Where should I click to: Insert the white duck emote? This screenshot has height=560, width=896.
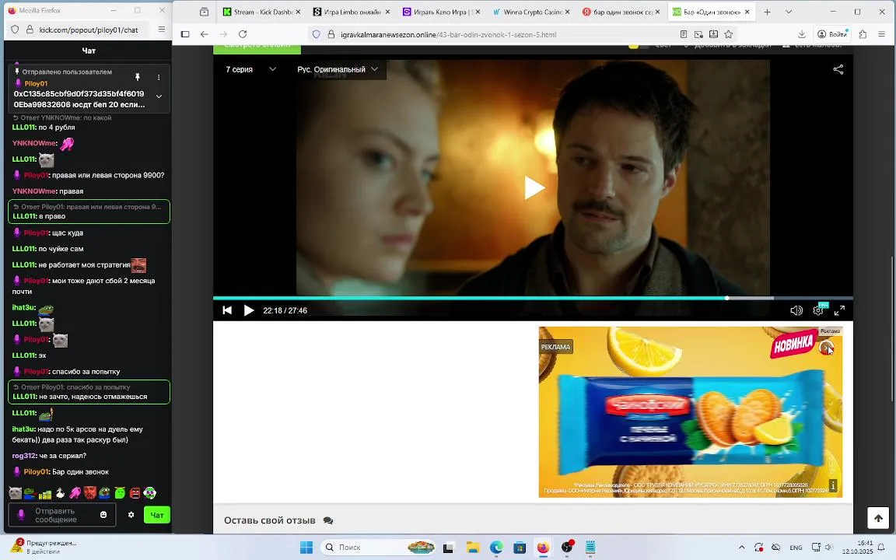pos(60,492)
